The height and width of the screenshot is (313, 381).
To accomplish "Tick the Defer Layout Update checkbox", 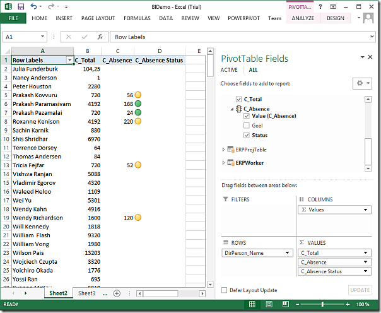I will coord(225,290).
